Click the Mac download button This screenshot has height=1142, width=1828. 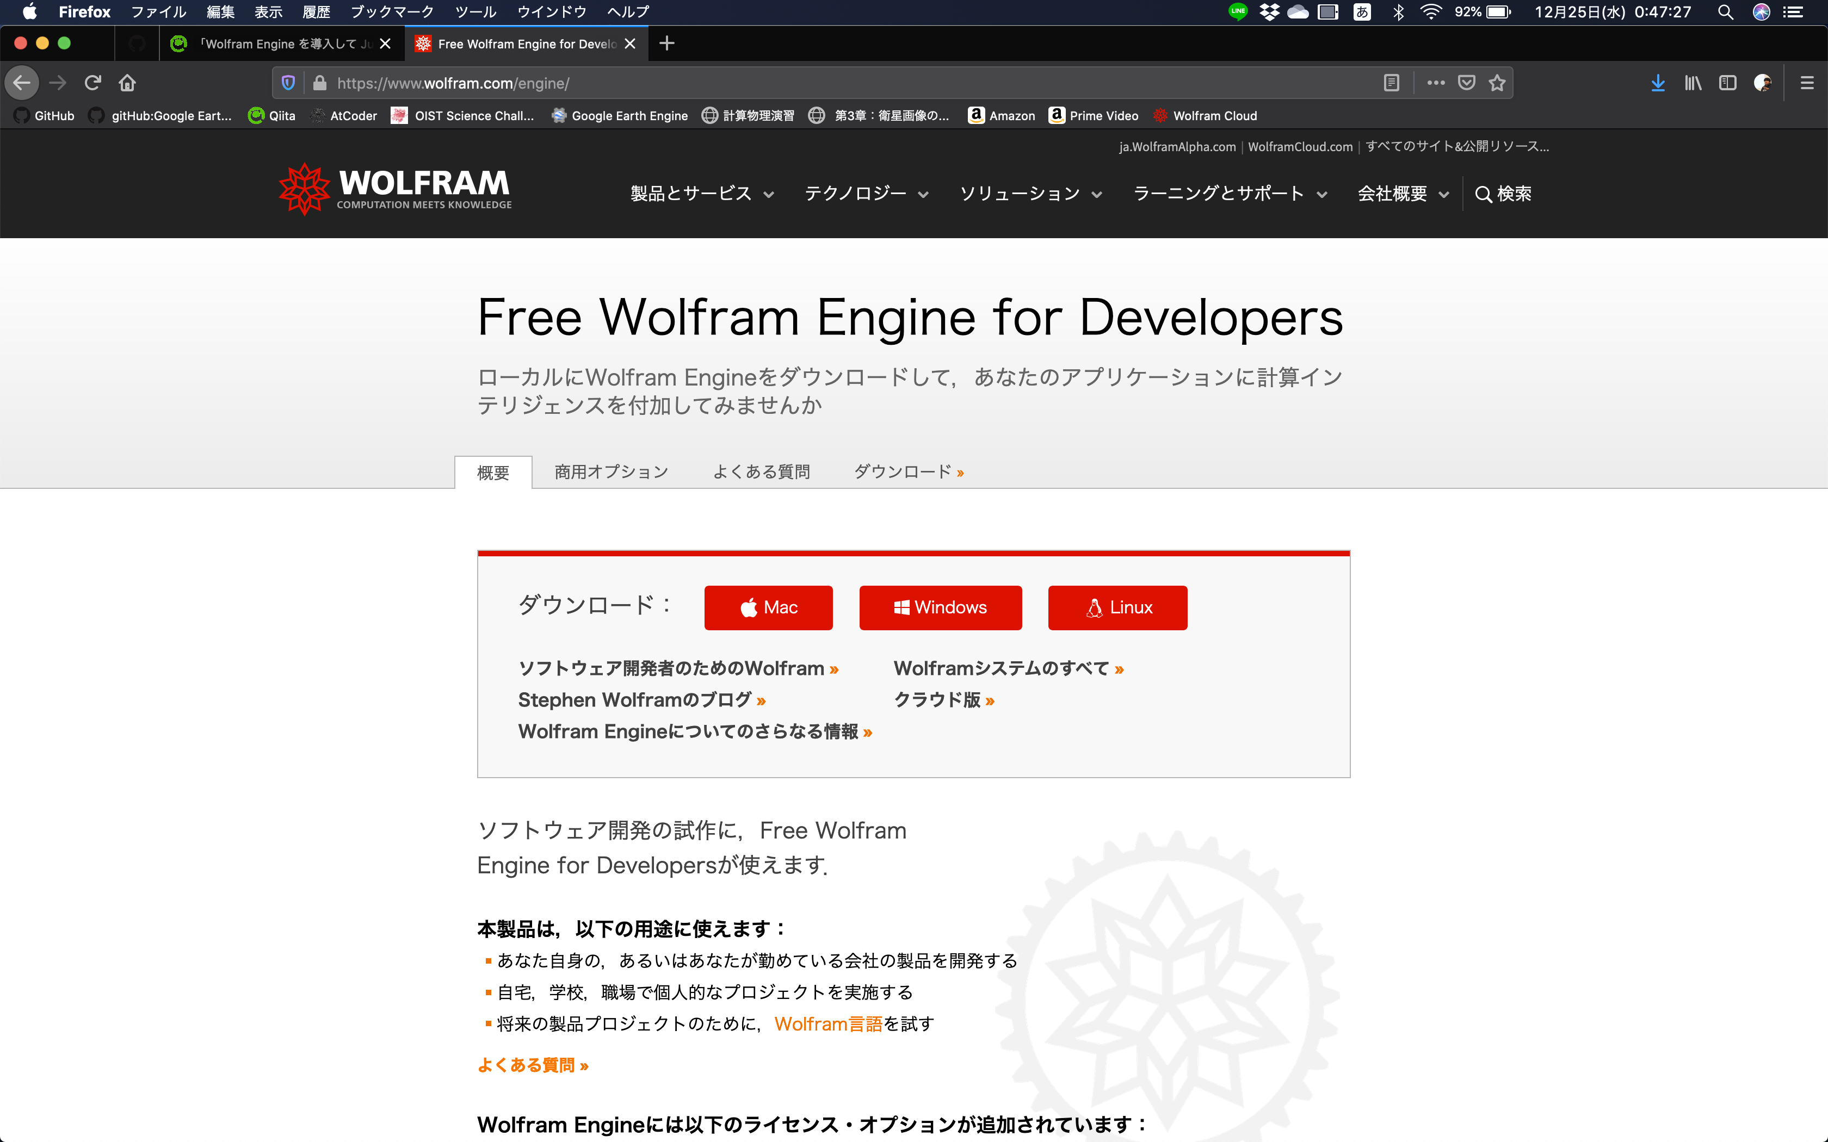[x=770, y=606]
